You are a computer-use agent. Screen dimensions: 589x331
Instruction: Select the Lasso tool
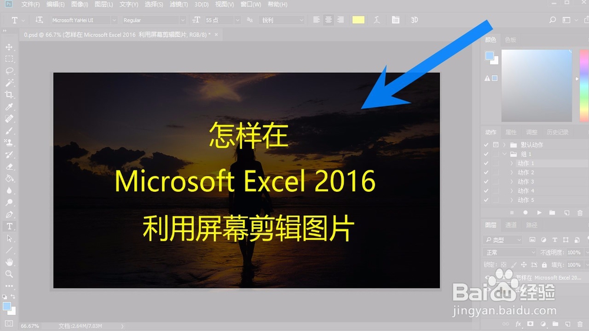9,71
